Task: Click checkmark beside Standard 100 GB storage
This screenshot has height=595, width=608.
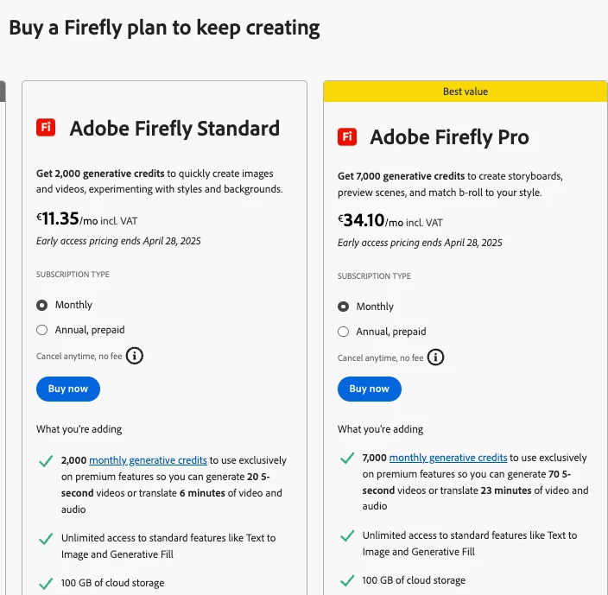Action: point(47,582)
